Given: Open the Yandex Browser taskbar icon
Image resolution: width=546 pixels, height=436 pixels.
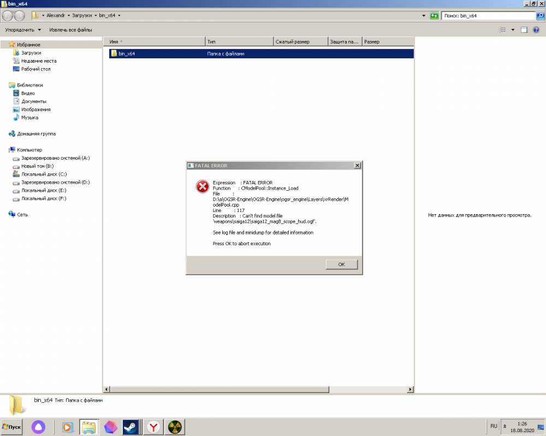Looking at the screenshot, I should 153,427.
